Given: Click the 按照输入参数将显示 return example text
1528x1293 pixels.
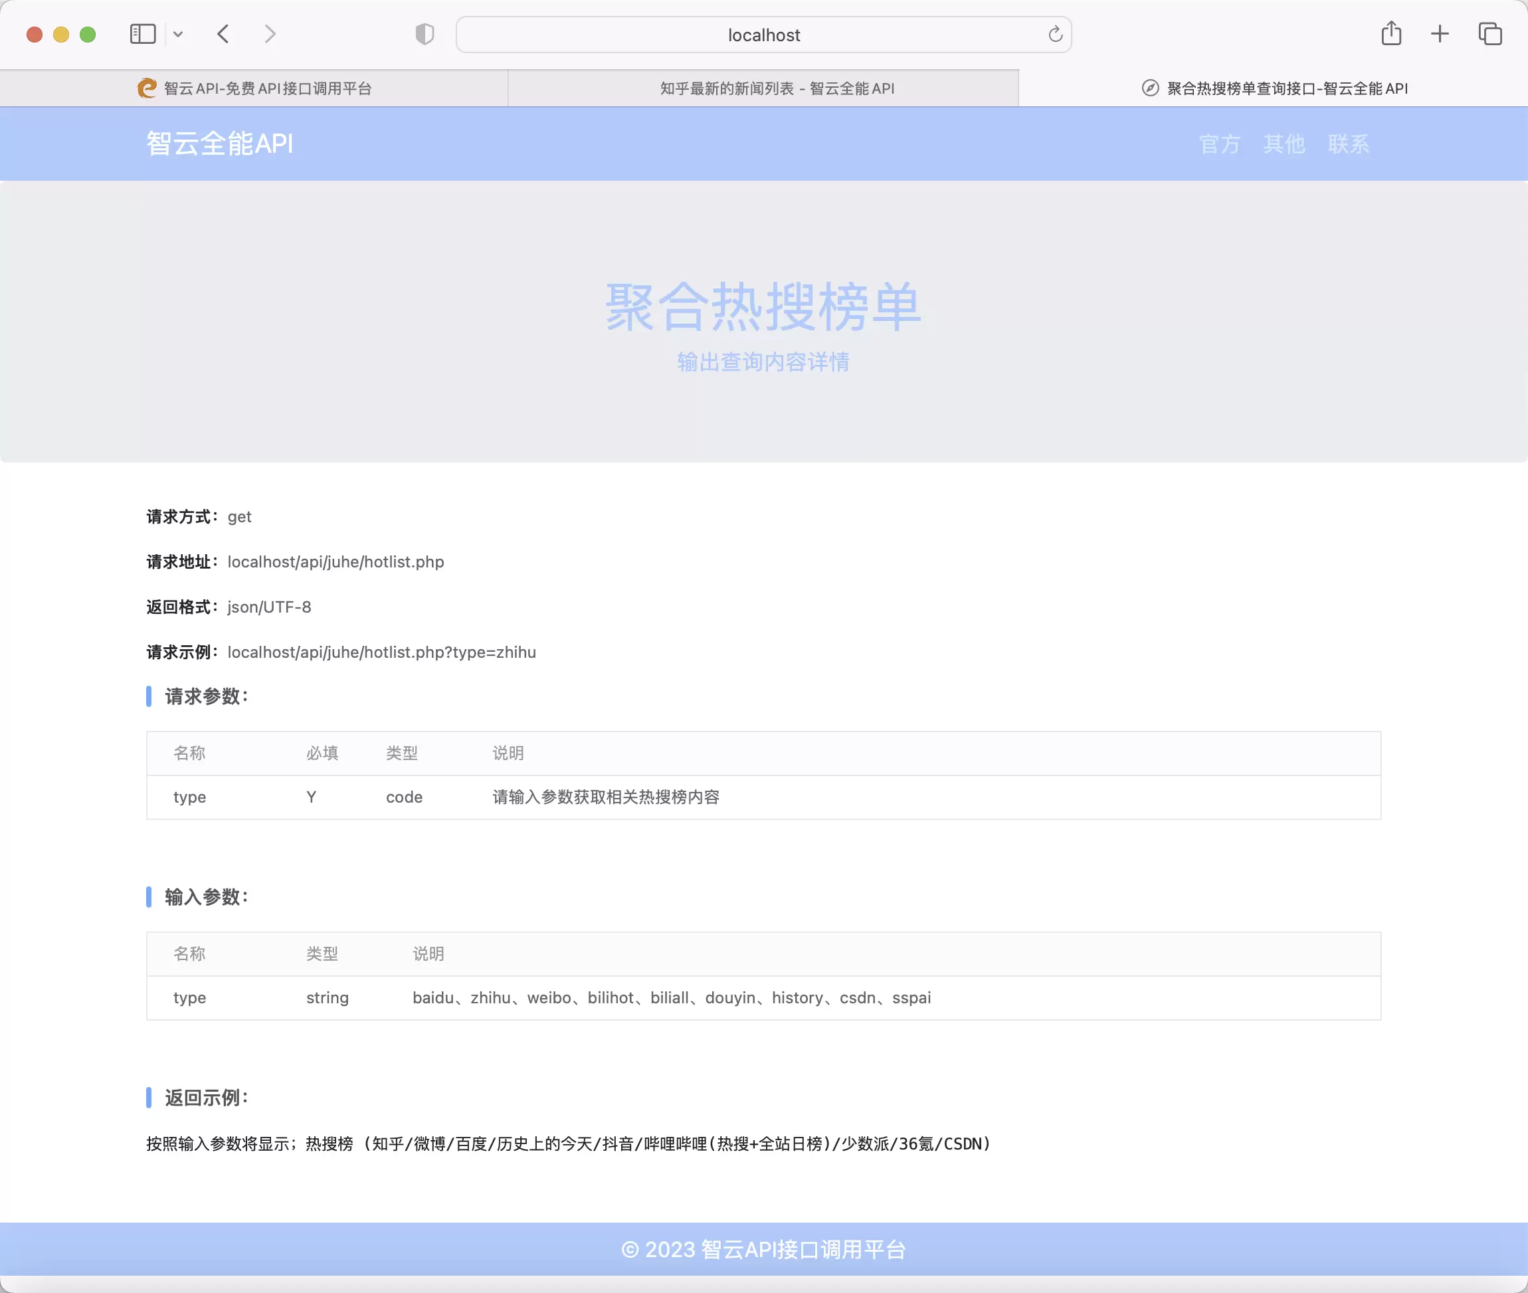Looking at the screenshot, I should pyautogui.click(x=569, y=1144).
